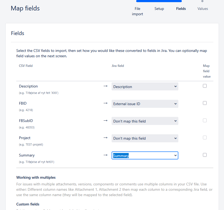This screenshot has width=224, height=210.
Task: Toggle the FBSubID map field value checkbox
Action: pyautogui.click(x=205, y=120)
